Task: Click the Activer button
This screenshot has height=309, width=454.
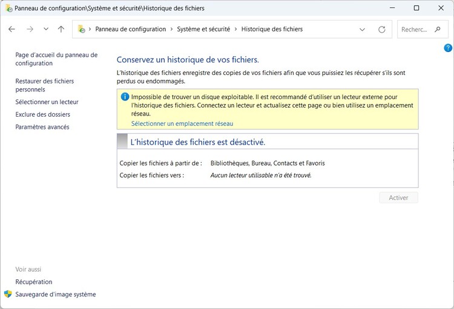Action: click(x=399, y=198)
